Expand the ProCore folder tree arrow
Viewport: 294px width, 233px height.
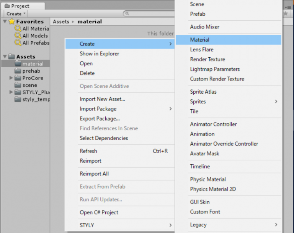tap(11, 78)
